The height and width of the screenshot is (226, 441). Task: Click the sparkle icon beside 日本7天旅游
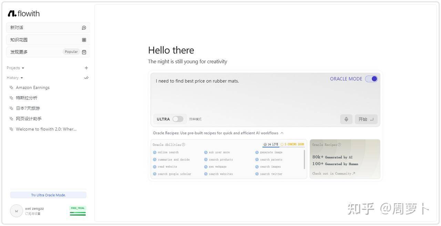11,108
